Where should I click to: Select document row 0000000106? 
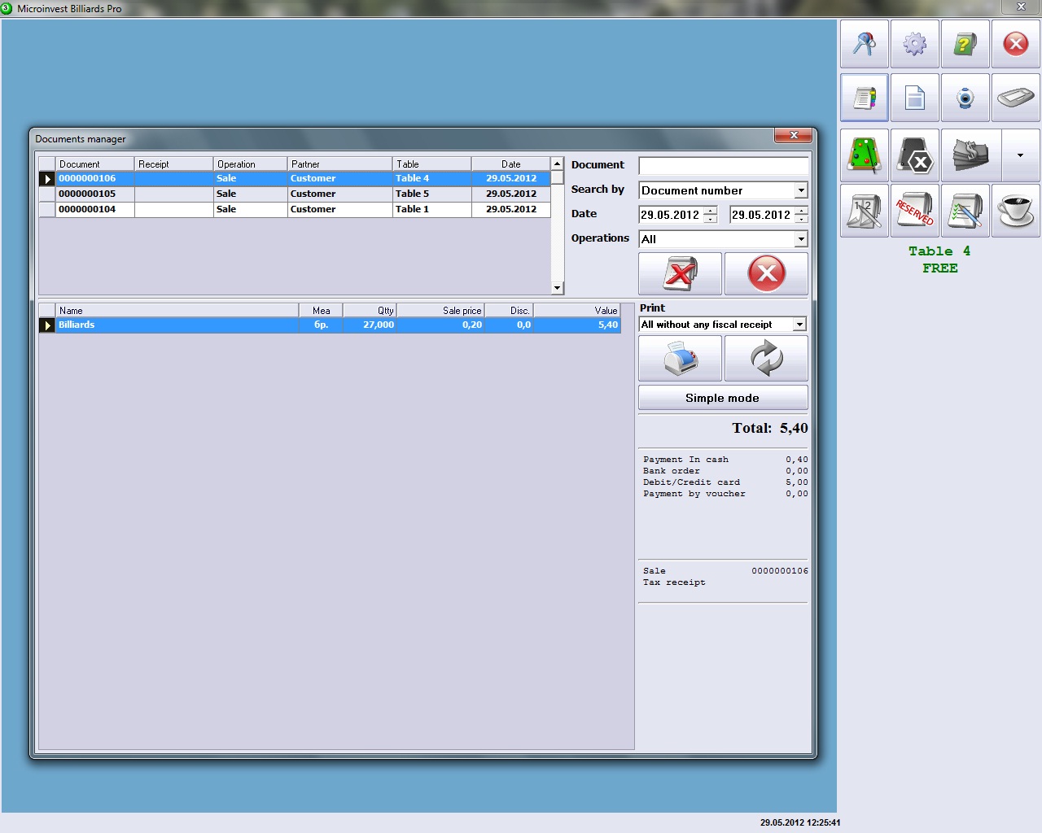295,178
